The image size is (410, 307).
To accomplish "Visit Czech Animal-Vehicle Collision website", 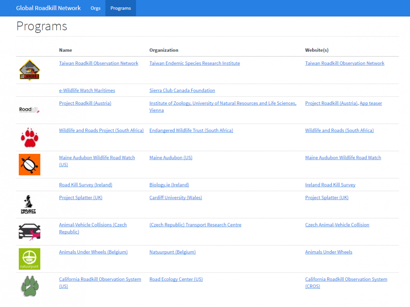I will [337, 225].
